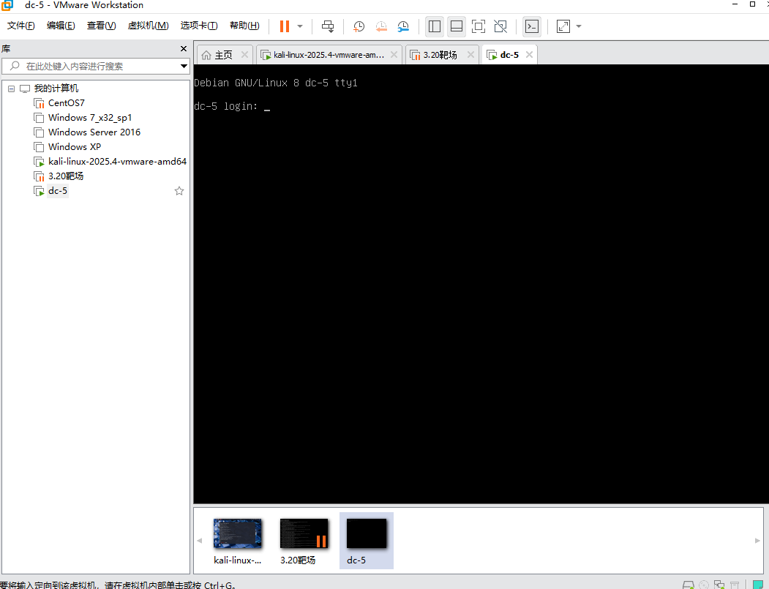Click the stretch guest display icon
The width and height of the screenshot is (769, 589).
coord(563,26)
